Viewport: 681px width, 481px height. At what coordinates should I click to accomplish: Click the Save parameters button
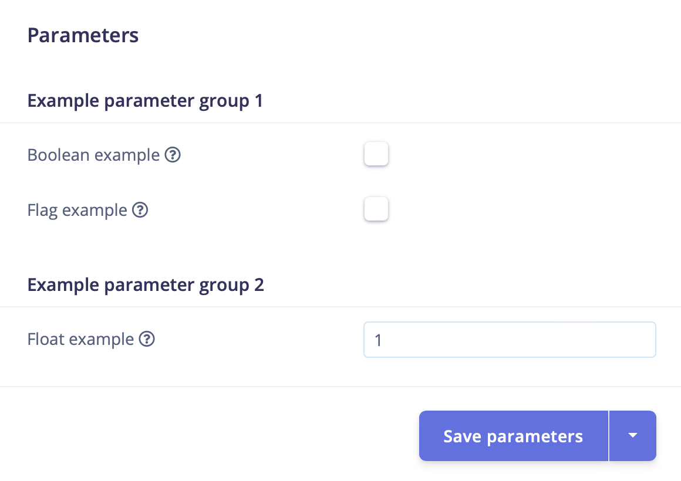[x=513, y=436]
